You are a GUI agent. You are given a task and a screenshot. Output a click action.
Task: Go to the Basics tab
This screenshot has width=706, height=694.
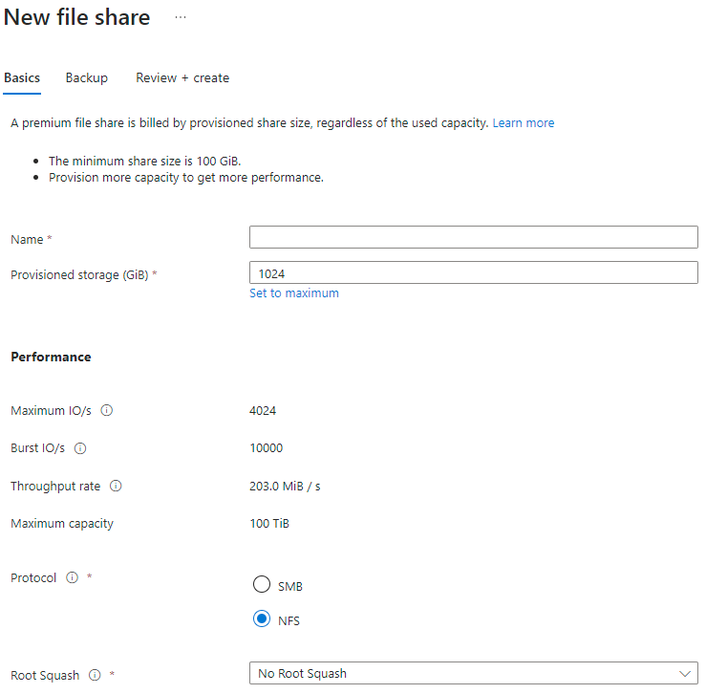tap(22, 77)
